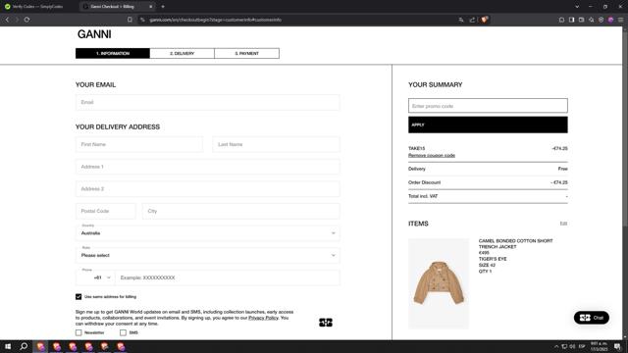Open the Brave wallet icon
Screen dimensions: 628x353
click(x=581, y=20)
